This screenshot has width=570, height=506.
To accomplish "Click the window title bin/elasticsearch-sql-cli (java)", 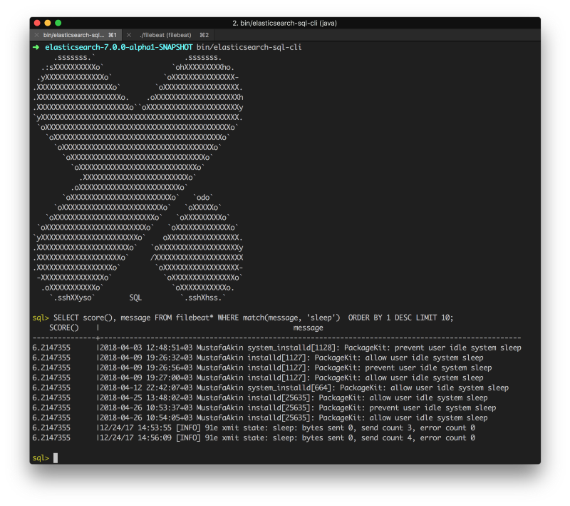I will (x=284, y=23).
